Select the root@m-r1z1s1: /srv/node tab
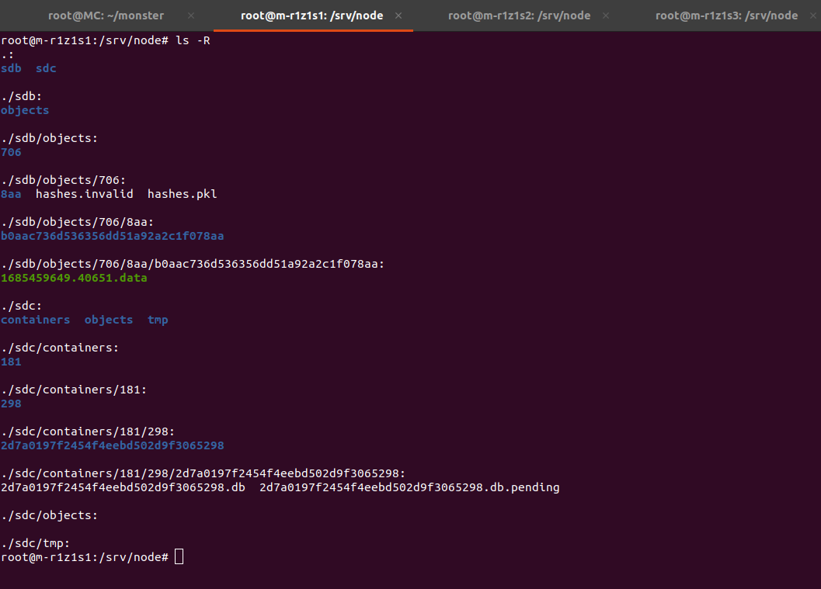Image resolution: width=821 pixels, height=589 pixels. (x=312, y=16)
